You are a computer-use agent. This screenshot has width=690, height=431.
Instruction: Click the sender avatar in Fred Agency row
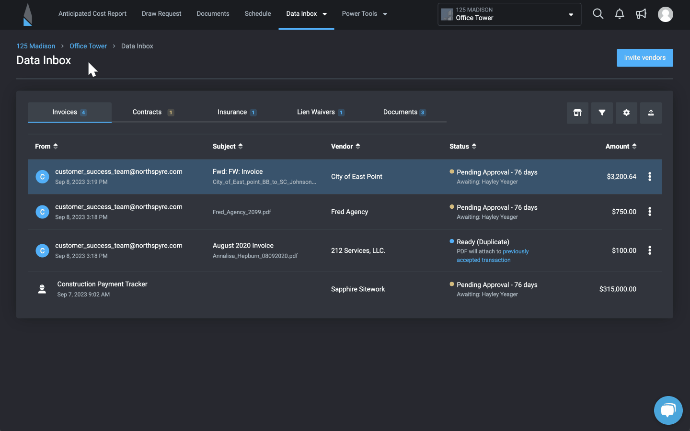pos(42,212)
